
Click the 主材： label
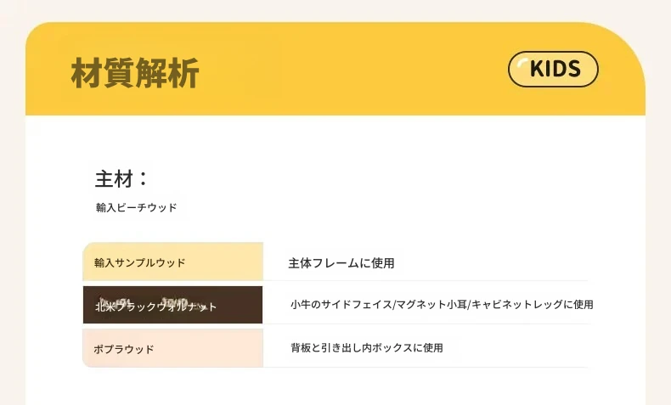click(121, 178)
